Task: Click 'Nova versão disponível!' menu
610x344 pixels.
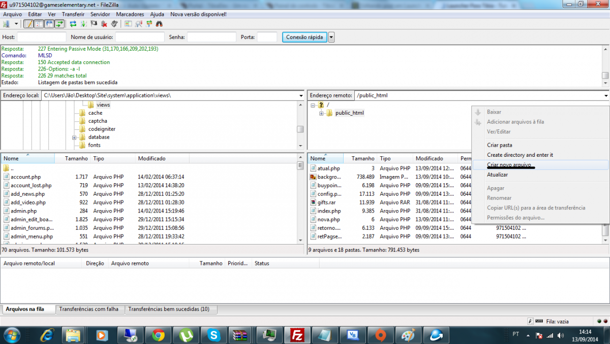Action: tap(198, 14)
